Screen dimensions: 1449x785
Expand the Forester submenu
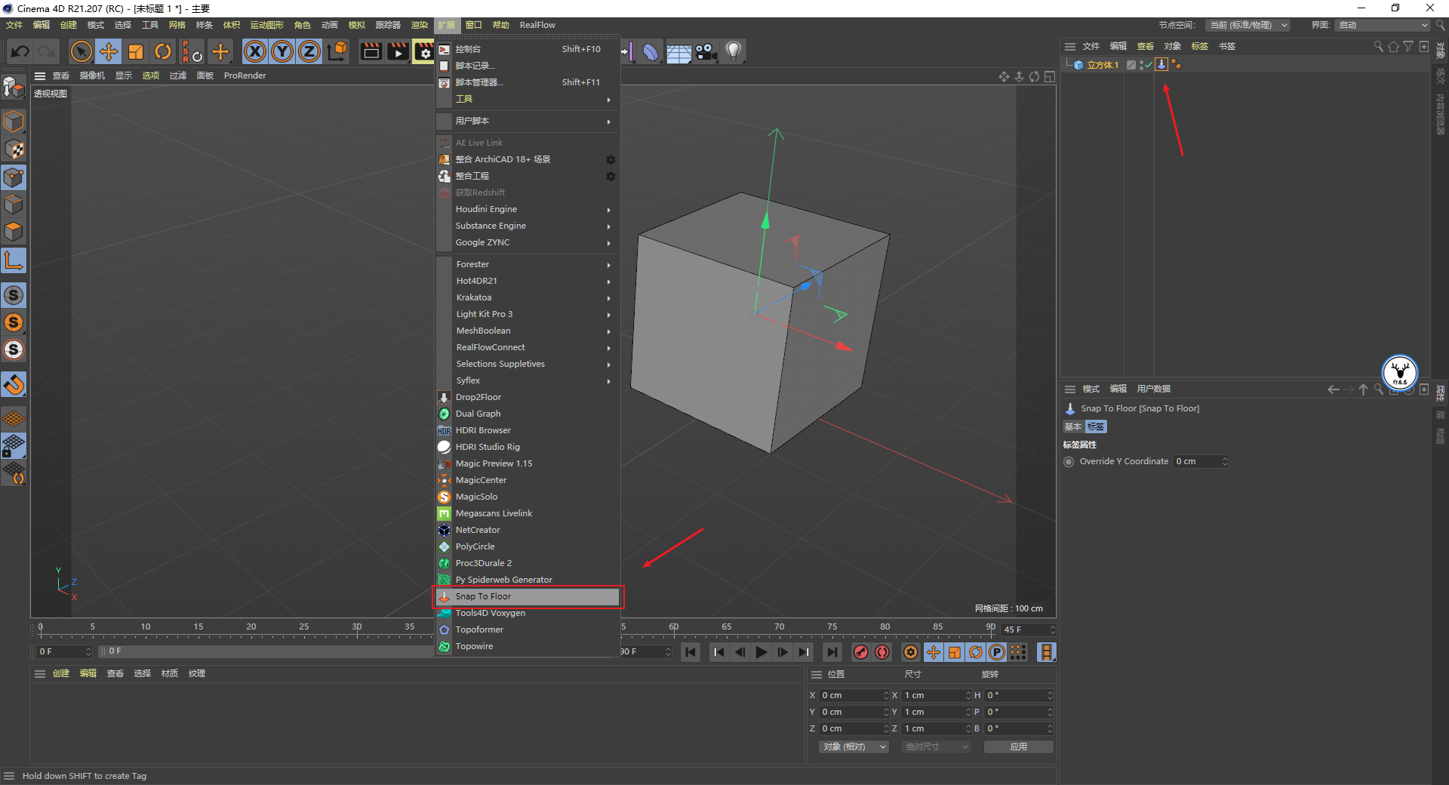pos(528,264)
